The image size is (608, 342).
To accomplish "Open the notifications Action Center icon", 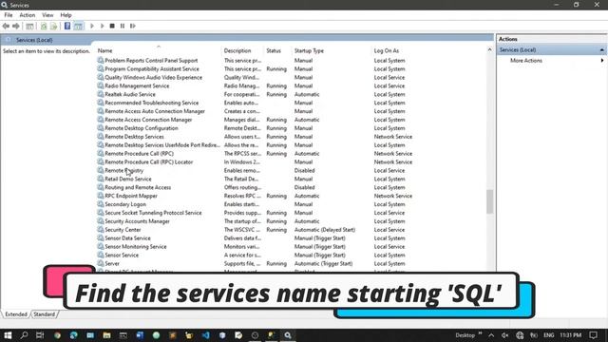I will [x=593, y=335].
